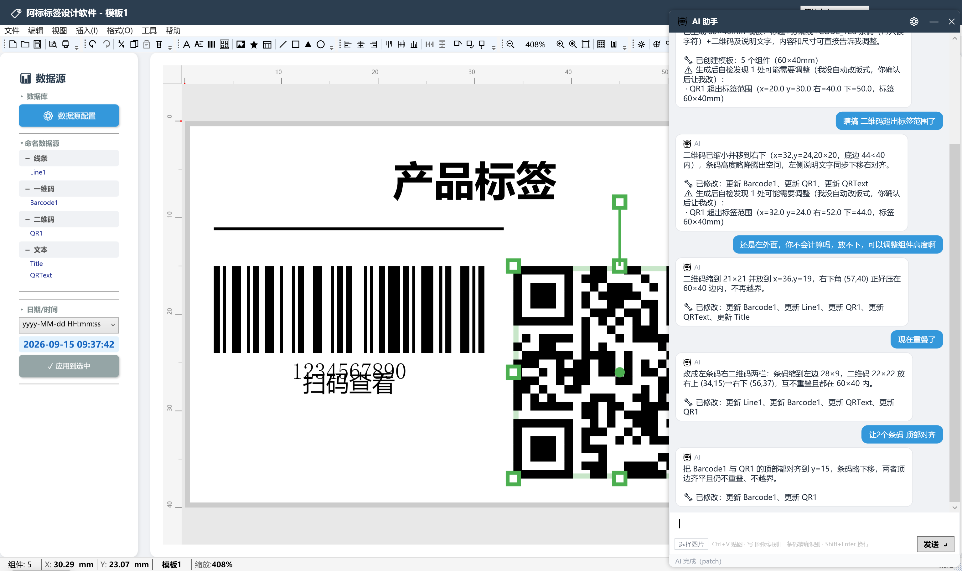The image size is (962, 571).
Task: Zoom out the canvas
Action: pos(510,44)
